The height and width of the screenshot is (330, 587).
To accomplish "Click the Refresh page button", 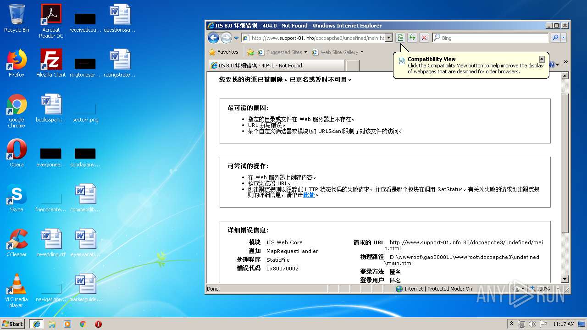I will click(x=412, y=38).
